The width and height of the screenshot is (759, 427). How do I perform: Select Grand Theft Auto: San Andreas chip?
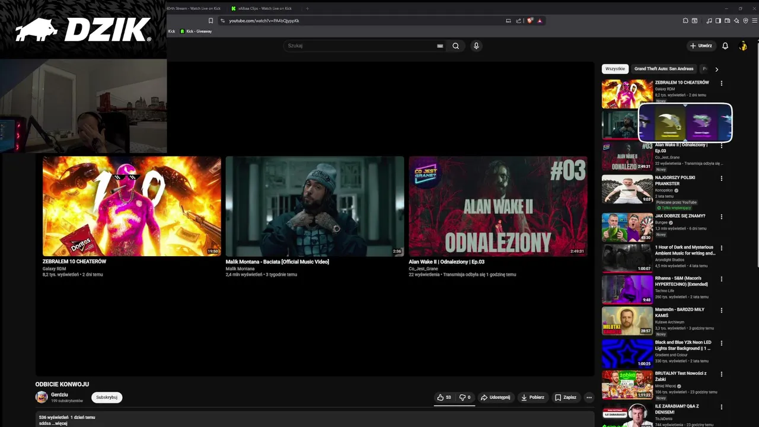click(x=664, y=69)
